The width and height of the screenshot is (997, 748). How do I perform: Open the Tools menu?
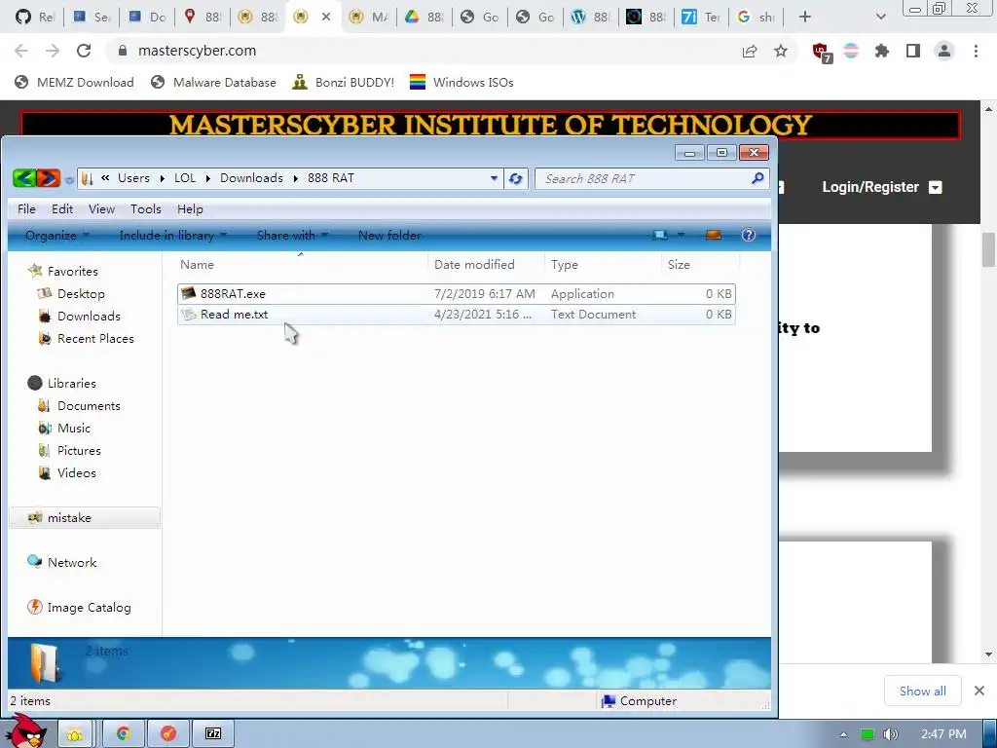coord(146,209)
